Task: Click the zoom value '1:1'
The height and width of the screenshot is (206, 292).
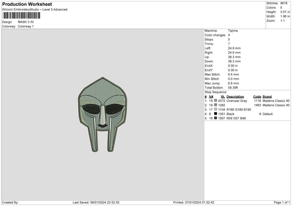Action: click(282, 20)
